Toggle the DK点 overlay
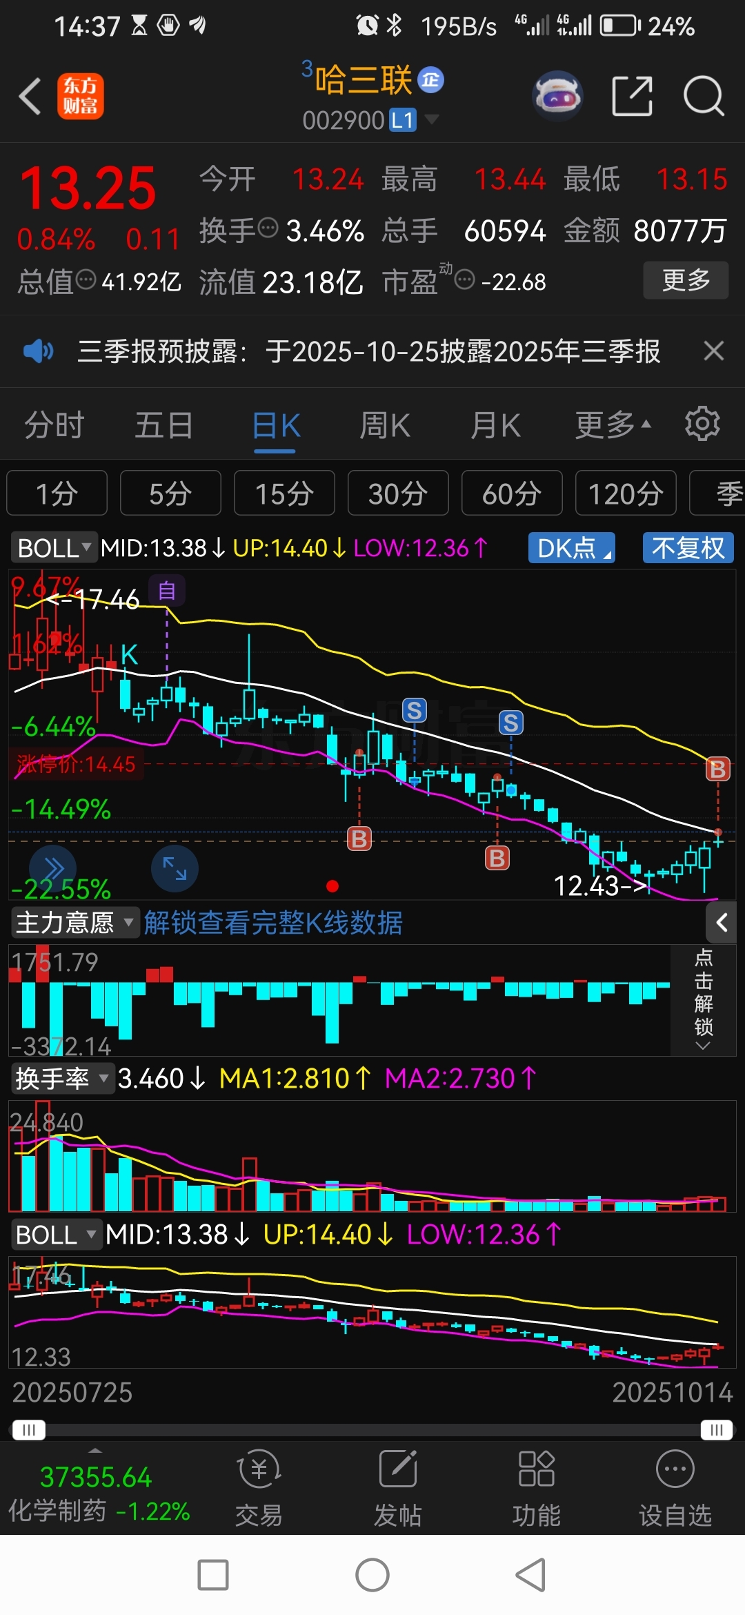Viewport: 745px width, 1615px height. tap(572, 548)
